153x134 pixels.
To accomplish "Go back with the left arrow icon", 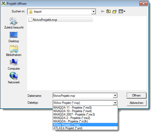I will coord(103,11).
